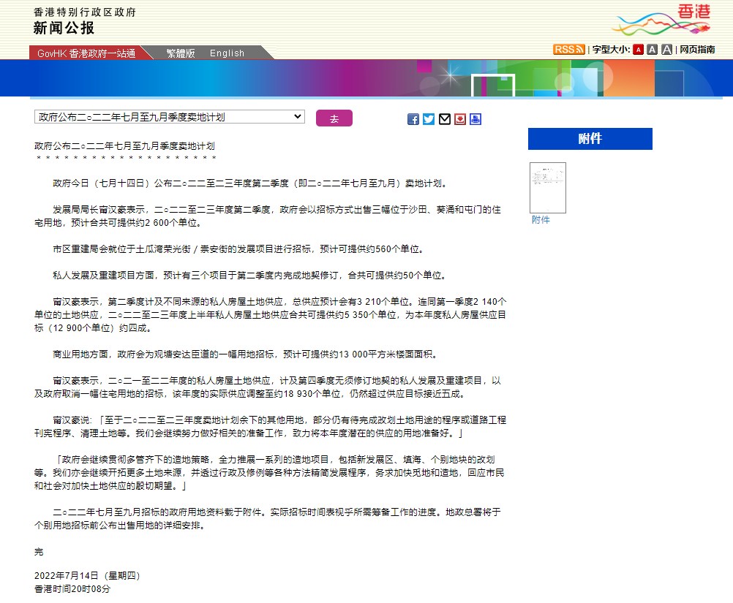
Task: Share article via Twitter icon
Action: (429, 119)
